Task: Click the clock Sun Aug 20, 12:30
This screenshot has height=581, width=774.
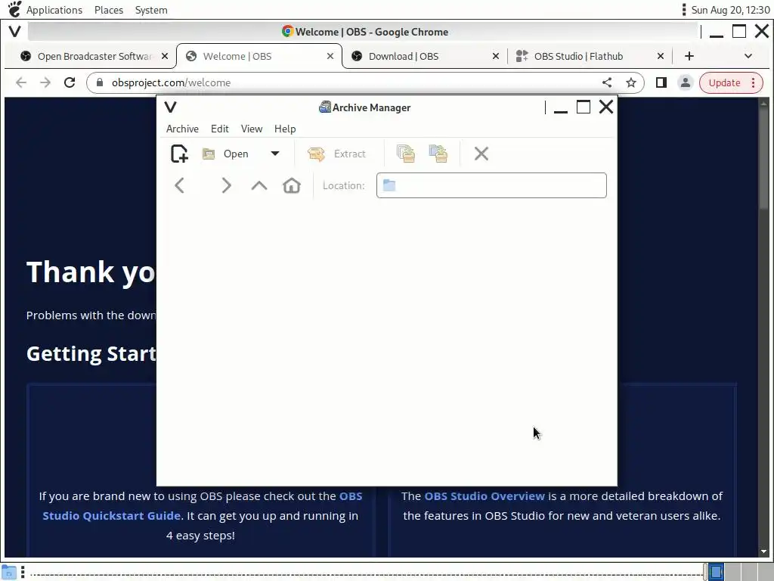Action: pyautogui.click(x=730, y=10)
